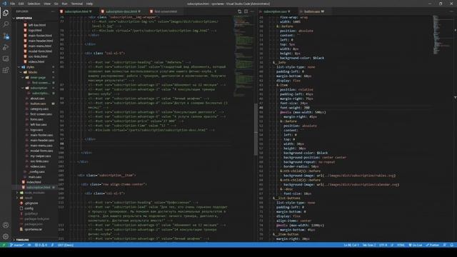This screenshot has width=457, height=257.
Task: Open more actions ellipsis of right editor group
Action: coord(451,11)
